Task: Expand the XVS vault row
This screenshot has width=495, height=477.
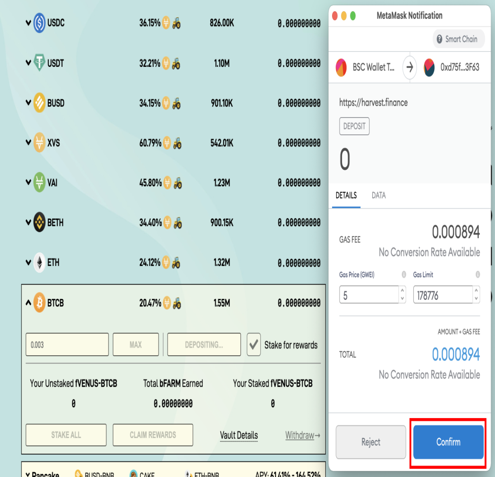Action: pos(28,143)
